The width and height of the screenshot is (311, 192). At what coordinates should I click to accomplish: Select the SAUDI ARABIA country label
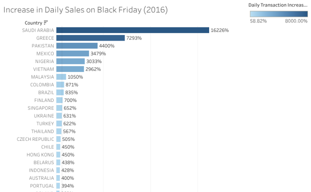38,30
